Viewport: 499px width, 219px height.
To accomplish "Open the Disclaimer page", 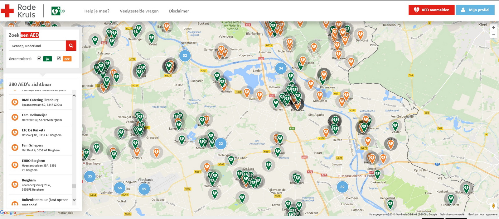I will coord(179,11).
